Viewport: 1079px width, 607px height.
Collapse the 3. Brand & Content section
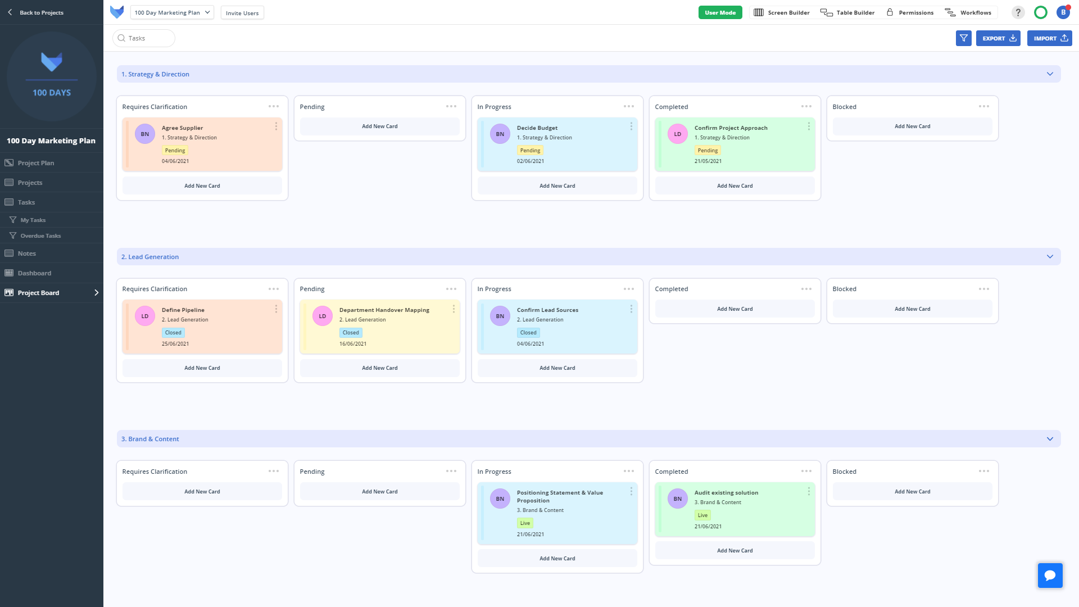[x=1049, y=439]
